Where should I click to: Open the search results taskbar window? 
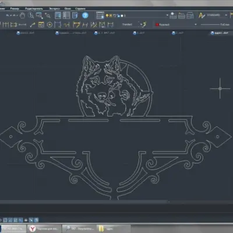click(x=80, y=228)
